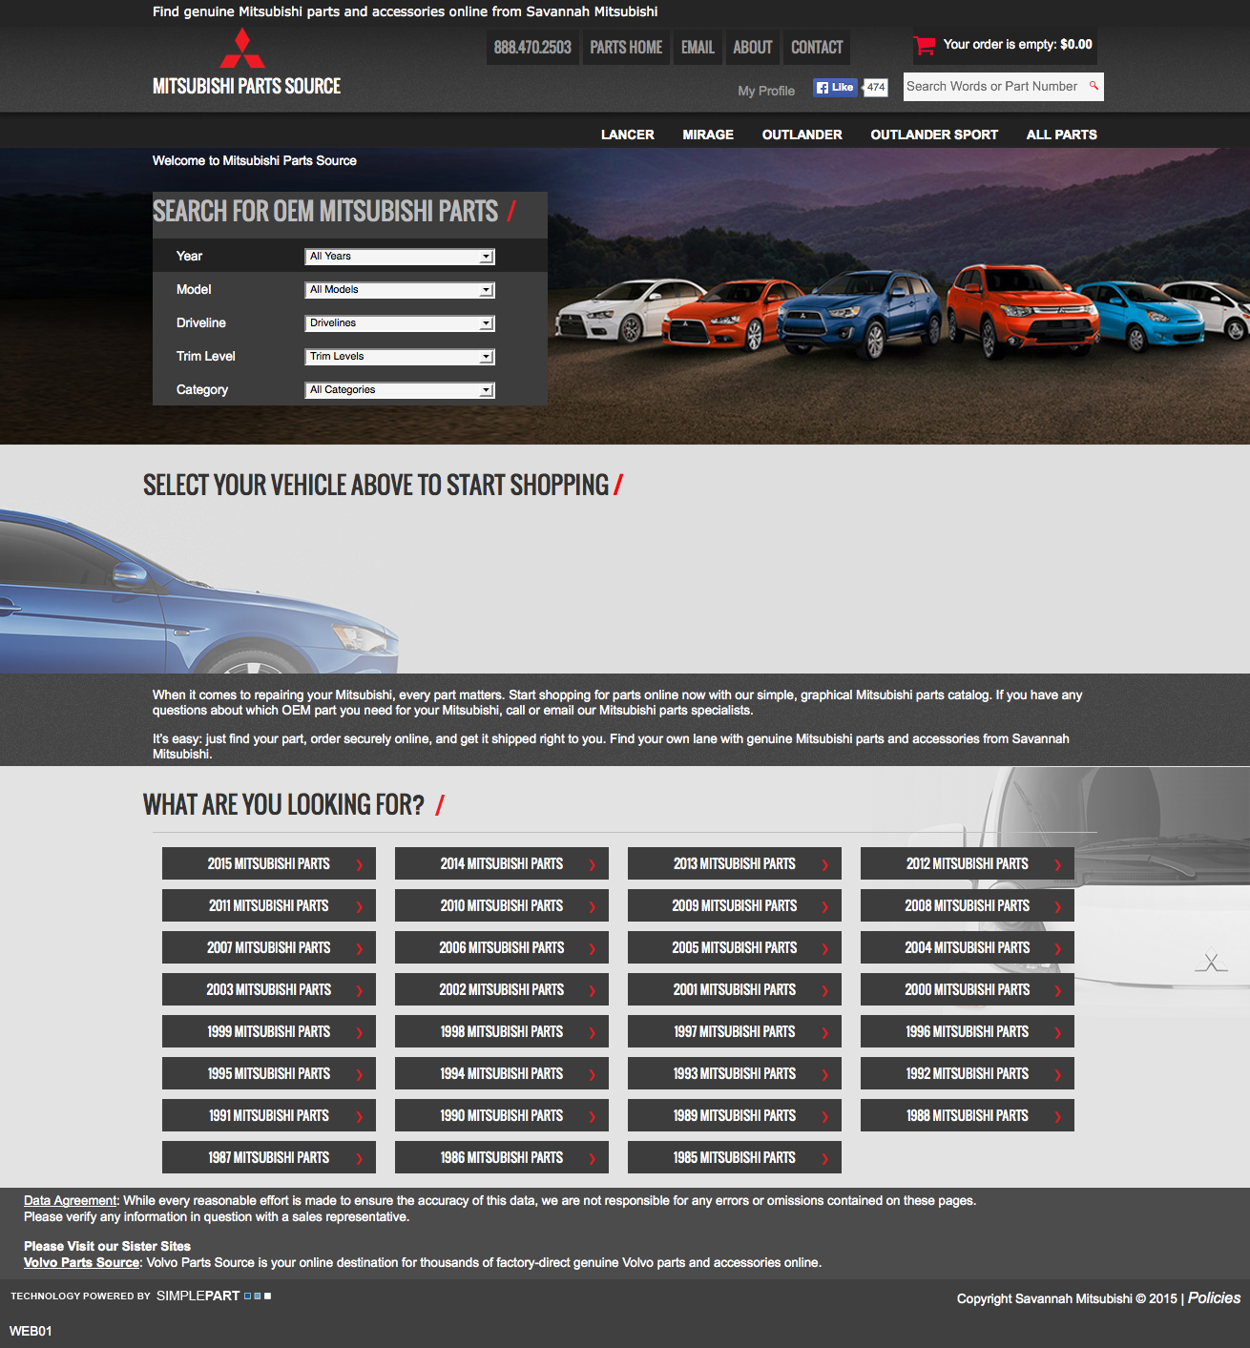
Task: Open the Outlander Sport menu item
Action: pos(933,135)
